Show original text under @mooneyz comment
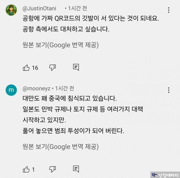The image size is (180, 178). pyautogui.click(x=60, y=147)
